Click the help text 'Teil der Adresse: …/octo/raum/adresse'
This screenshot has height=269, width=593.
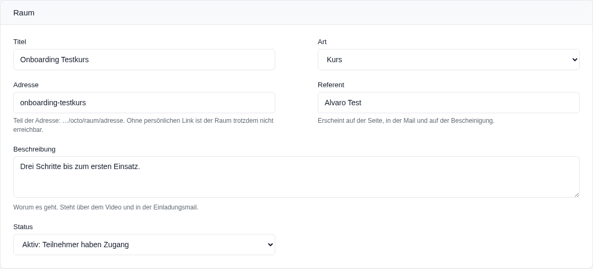[x=69, y=121]
